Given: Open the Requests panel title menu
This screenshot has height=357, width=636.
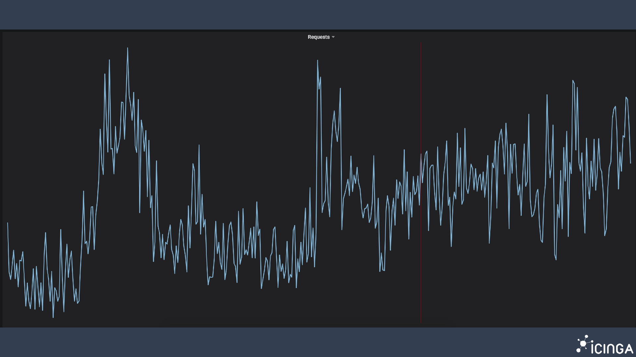Looking at the screenshot, I should coord(318,37).
